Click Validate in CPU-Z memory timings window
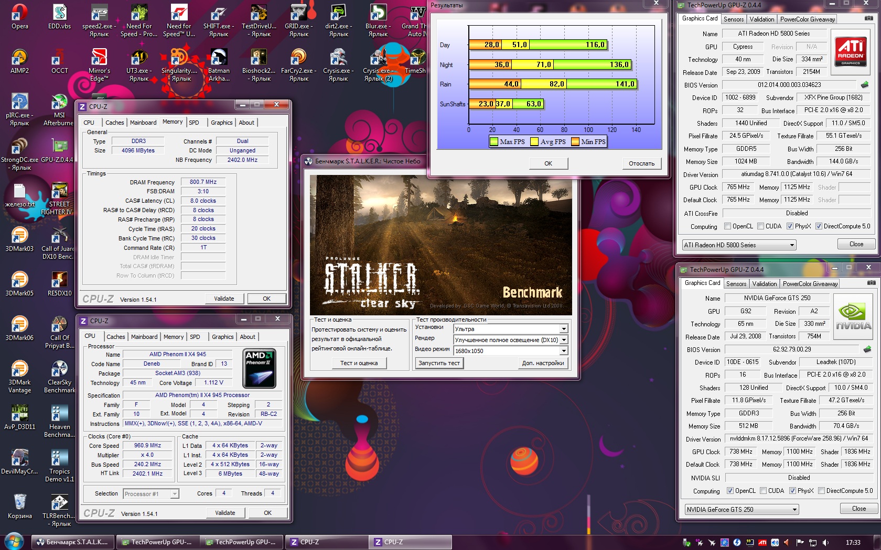The height and width of the screenshot is (550, 881). click(x=224, y=299)
